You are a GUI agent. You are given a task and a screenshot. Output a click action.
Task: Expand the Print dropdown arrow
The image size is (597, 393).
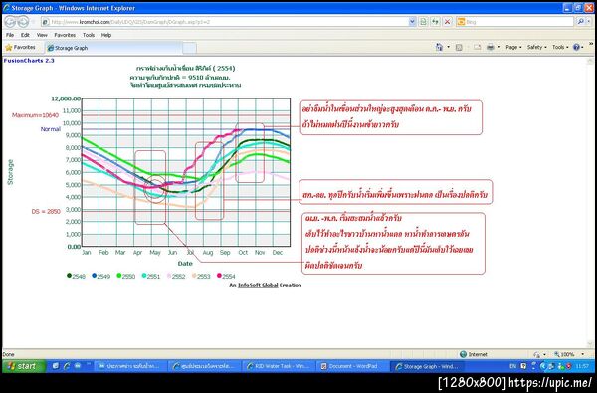(x=498, y=47)
